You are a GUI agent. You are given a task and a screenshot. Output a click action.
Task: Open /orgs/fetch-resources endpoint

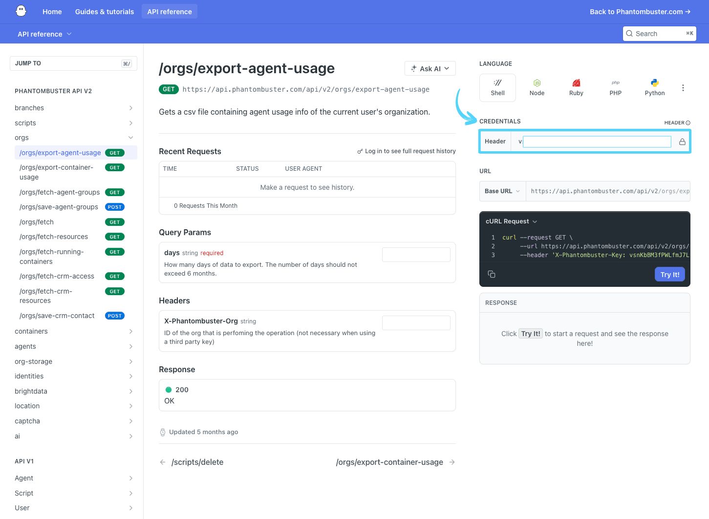tap(76, 237)
